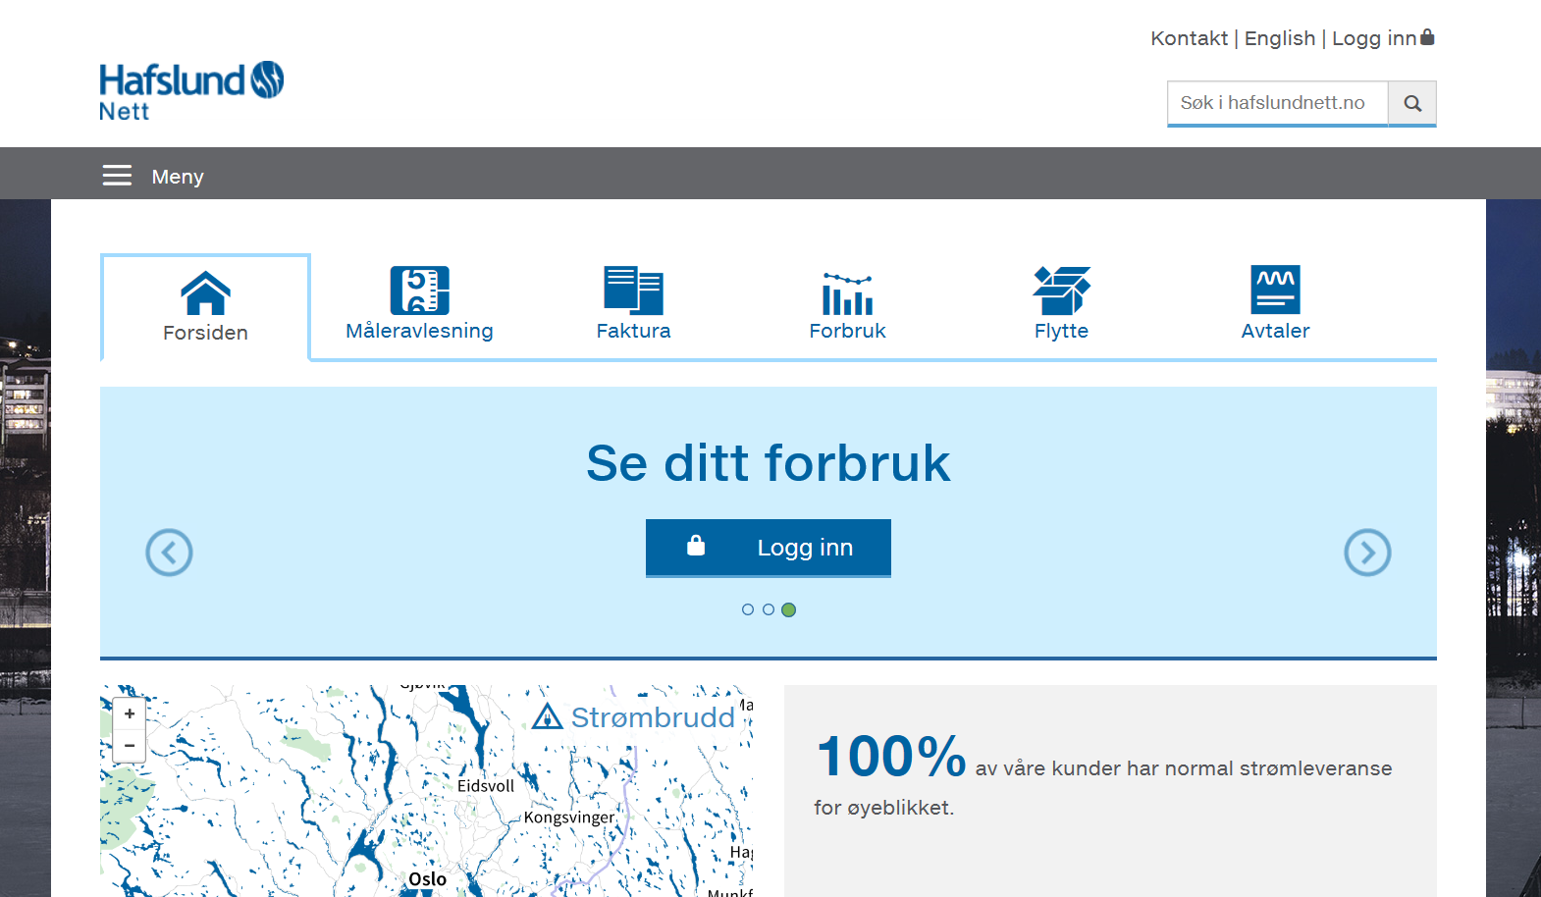Open the Flytte tab

1061,331
